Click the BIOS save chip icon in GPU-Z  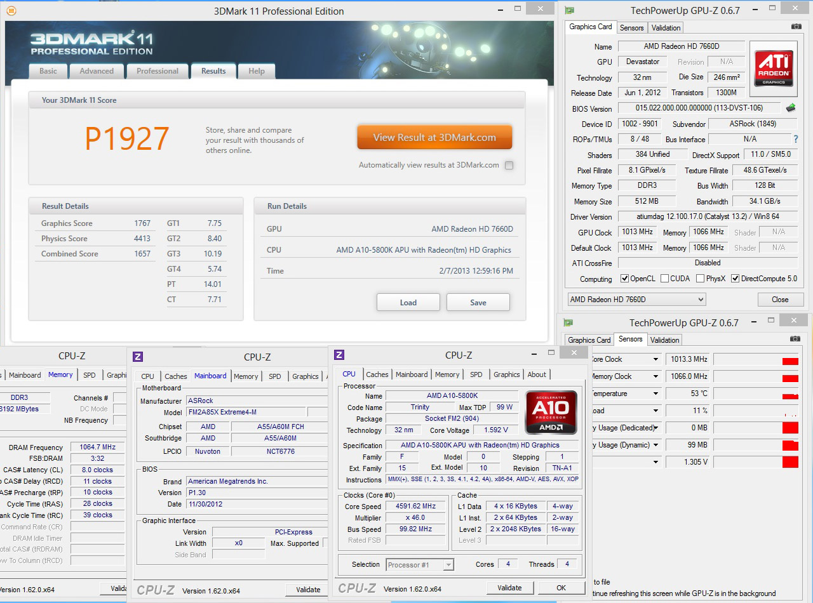pos(791,108)
